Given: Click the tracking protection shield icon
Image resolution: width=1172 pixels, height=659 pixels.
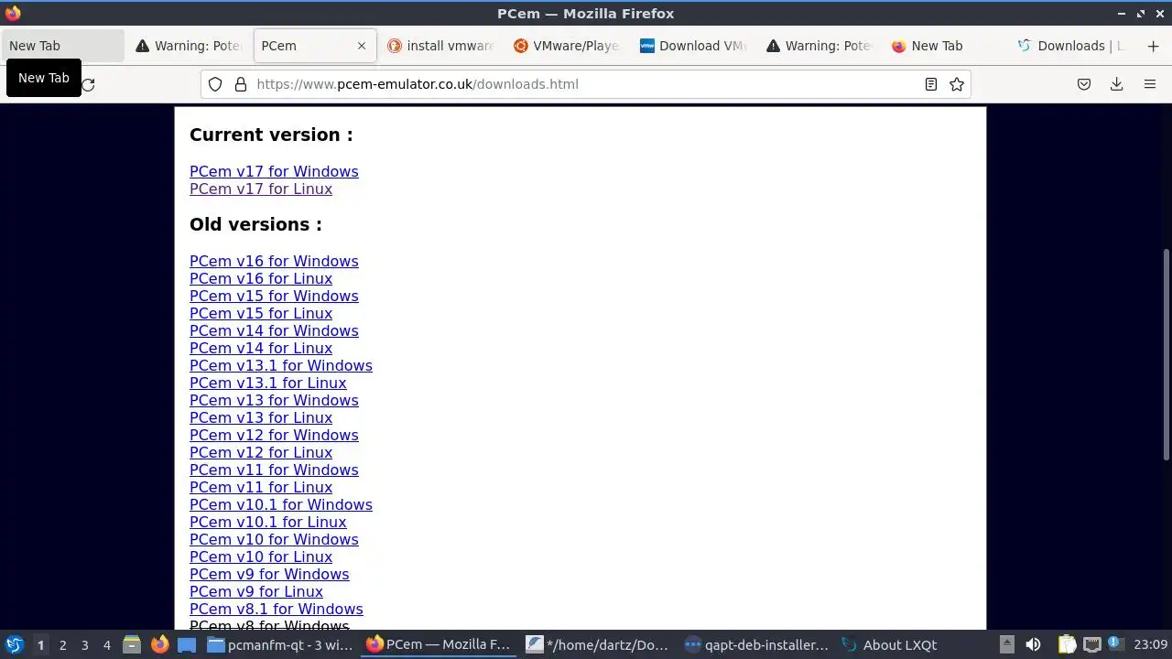Looking at the screenshot, I should [215, 84].
